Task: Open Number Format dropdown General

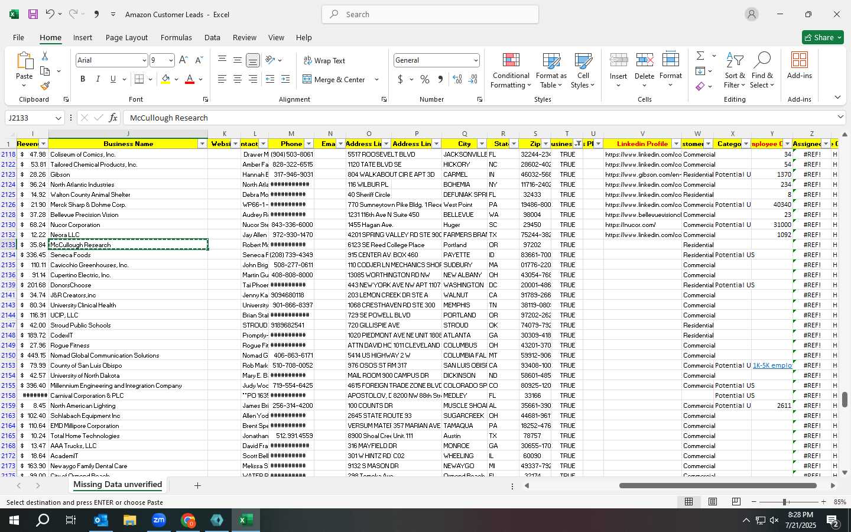Action: [475, 60]
